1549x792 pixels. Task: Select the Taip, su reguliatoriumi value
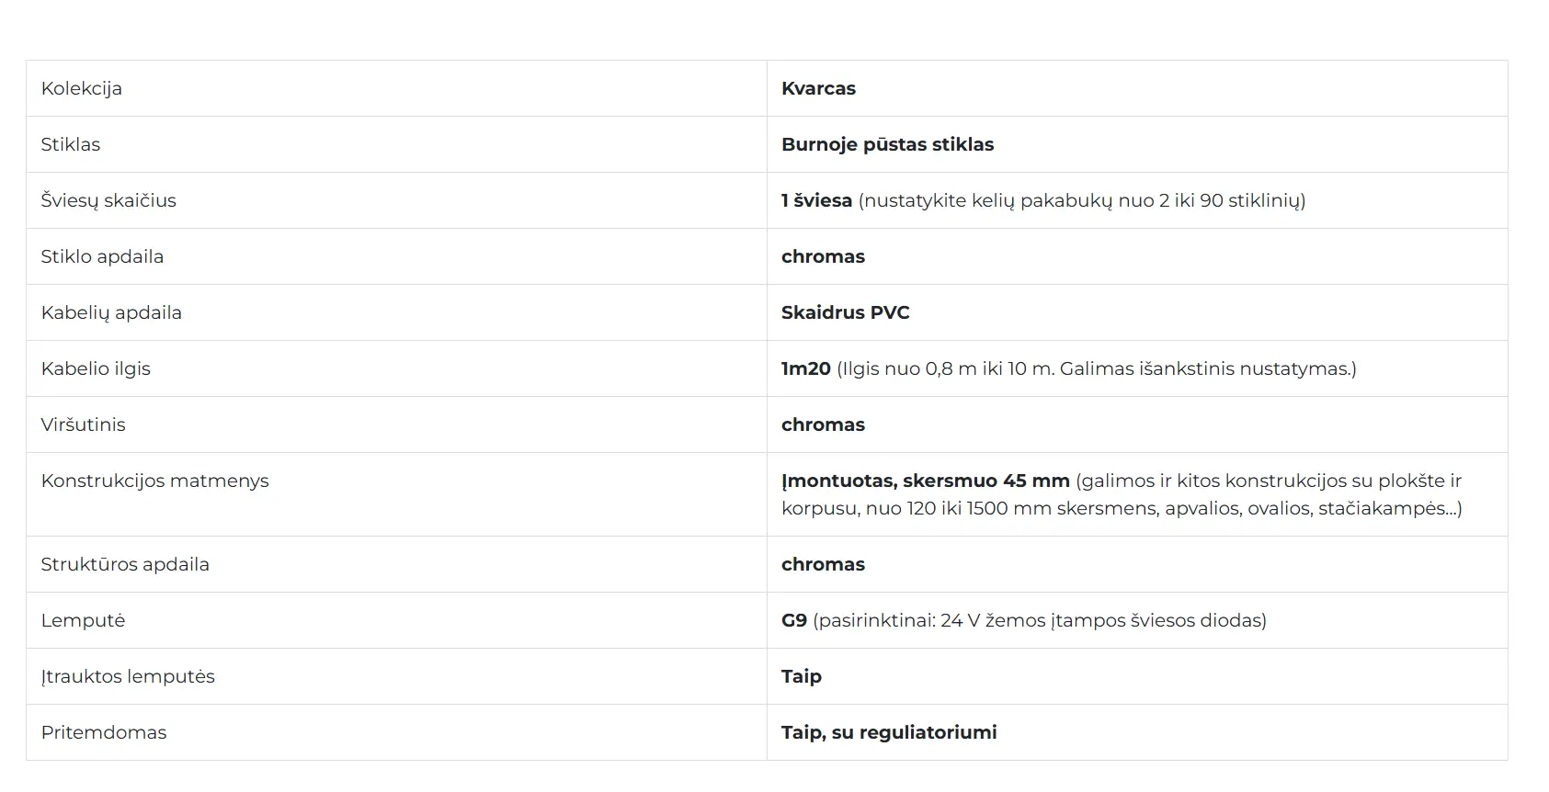[x=889, y=733]
